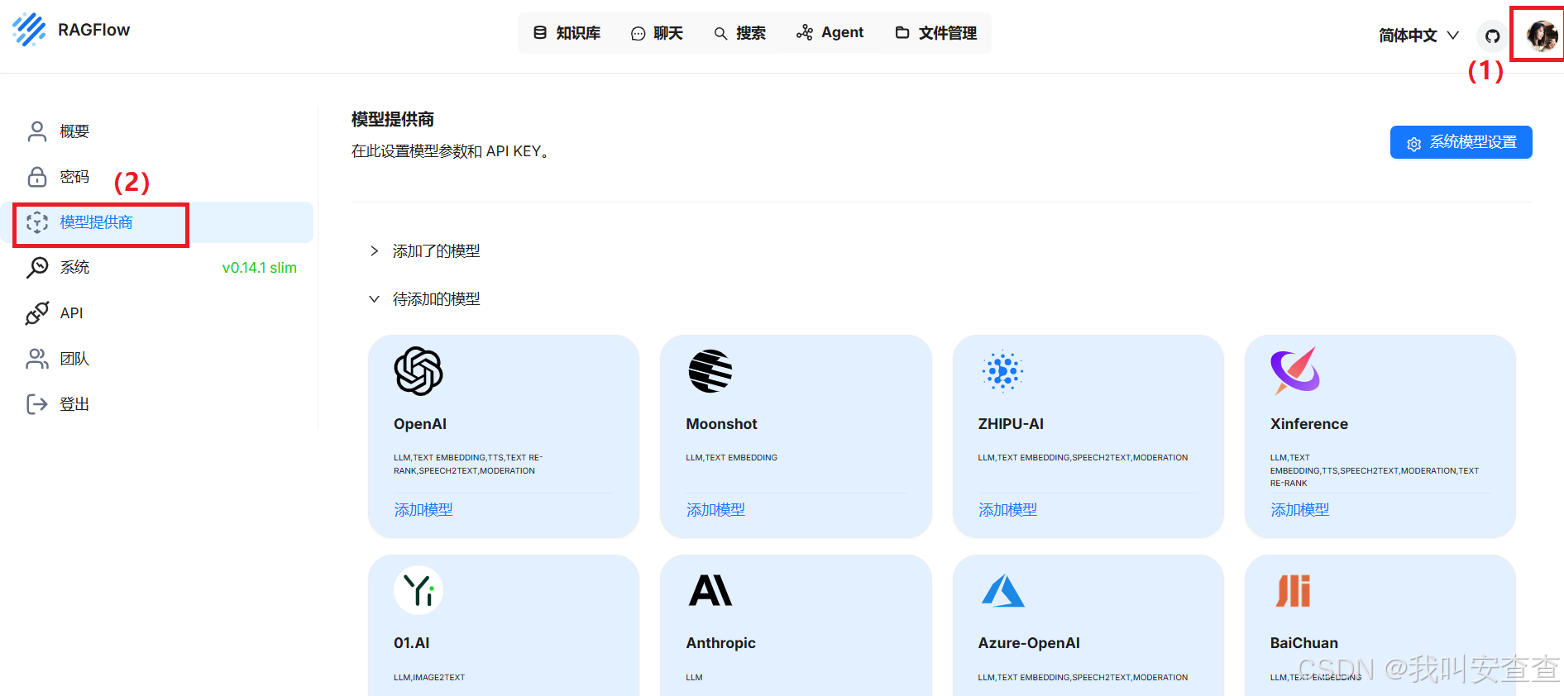
Task: Click the 聊天 chat bubble icon
Action: coord(638,34)
